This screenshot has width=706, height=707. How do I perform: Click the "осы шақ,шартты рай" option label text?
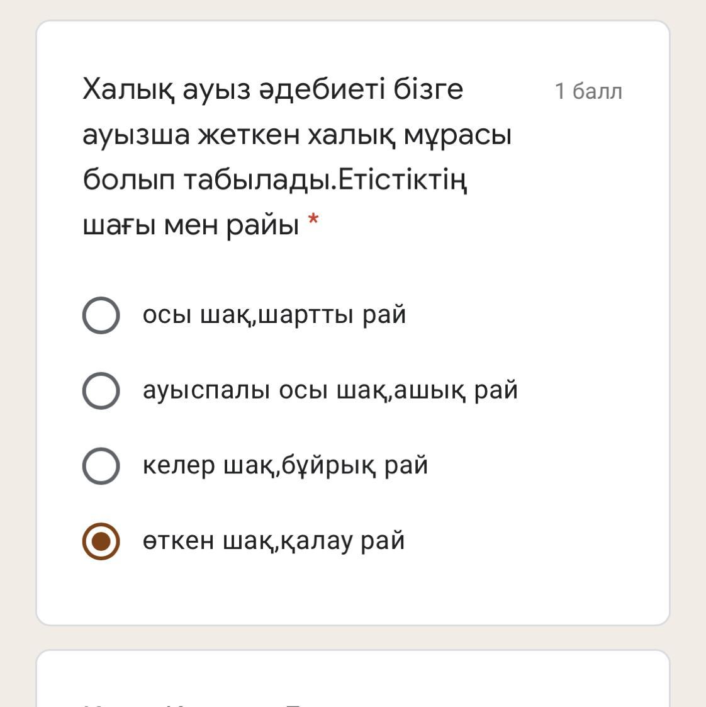[274, 315]
